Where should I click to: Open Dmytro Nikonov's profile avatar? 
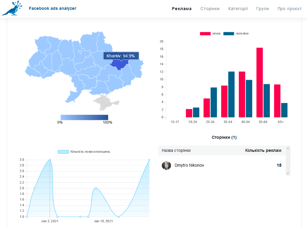[x=166, y=165]
